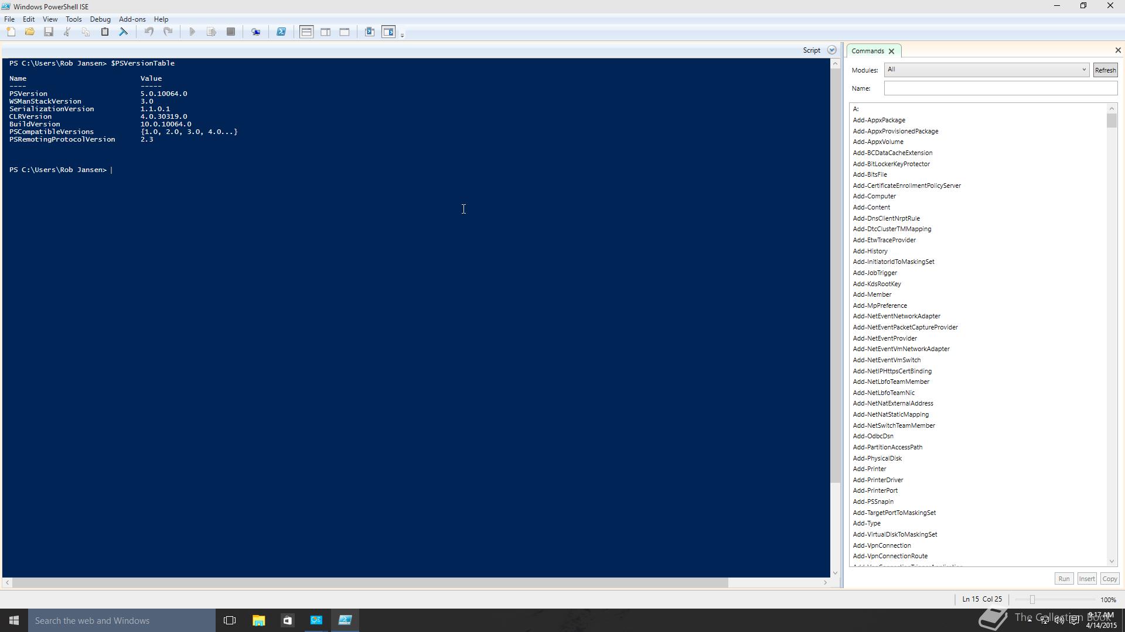The height and width of the screenshot is (632, 1125).
Task: Select Add-PSSnapin command
Action: pyautogui.click(x=873, y=502)
